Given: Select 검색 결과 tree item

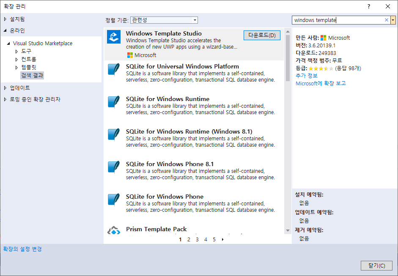Looking at the screenshot, I should pos(32,75).
